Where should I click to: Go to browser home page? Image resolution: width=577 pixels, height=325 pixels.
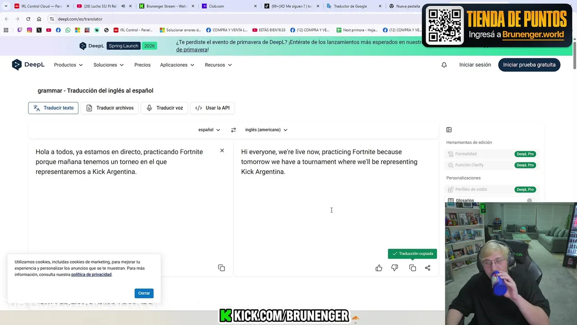coord(39,19)
